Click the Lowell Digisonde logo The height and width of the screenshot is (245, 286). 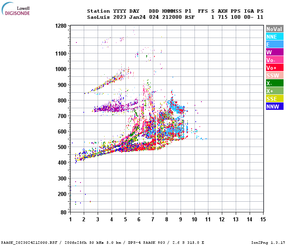16,9
